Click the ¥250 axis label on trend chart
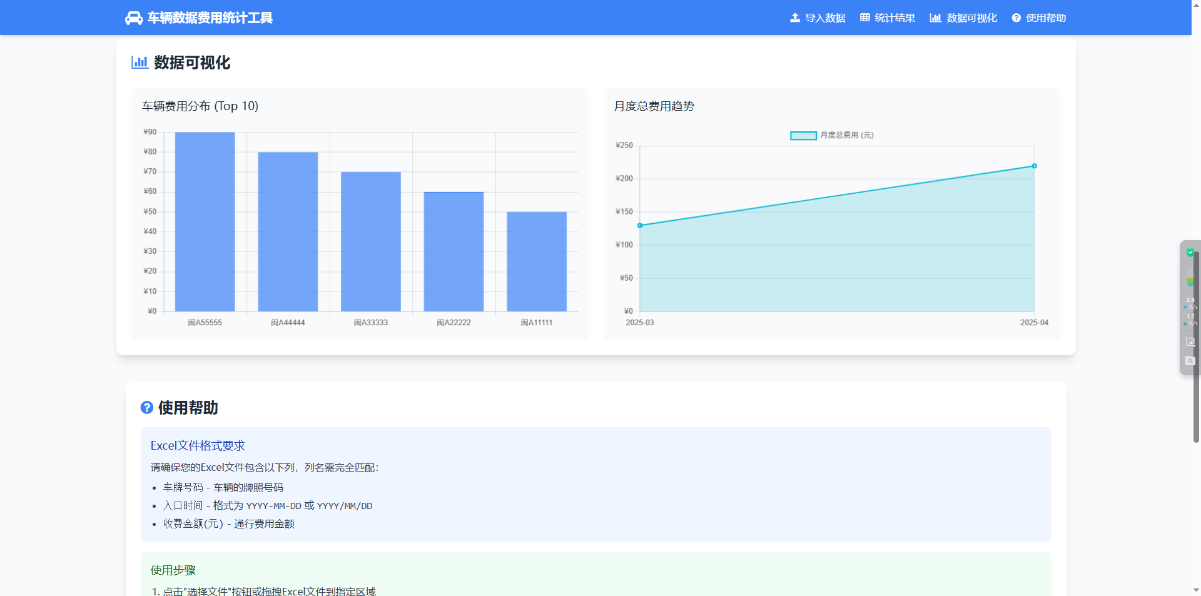 [624, 146]
